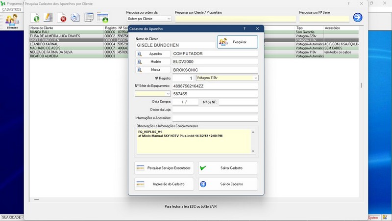Click the Nome do Cliente column header
The width and height of the screenshot is (392, 221).
67,28
